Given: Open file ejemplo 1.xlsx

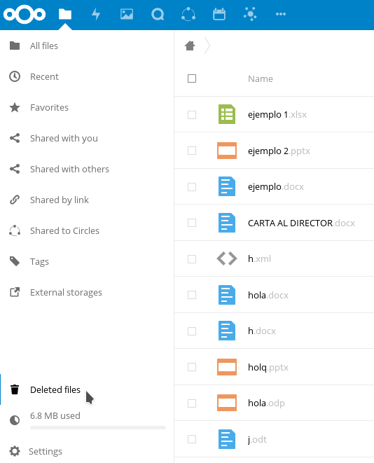Looking at the screenshot, I should point(277,115).
